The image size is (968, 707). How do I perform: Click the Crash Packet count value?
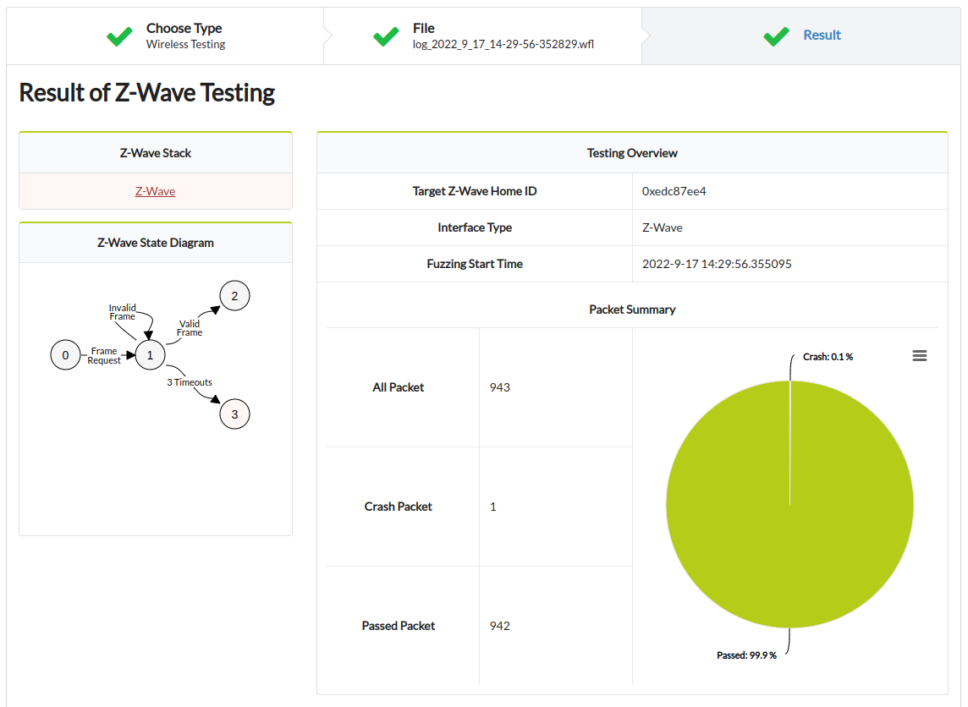pos(493,507)
